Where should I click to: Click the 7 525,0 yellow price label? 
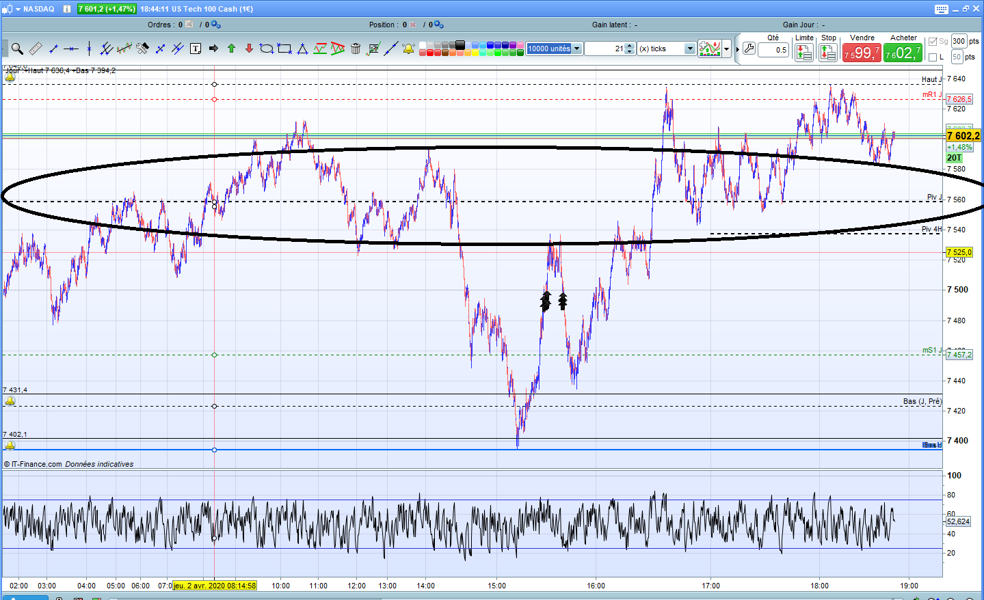tap(959, 253)
